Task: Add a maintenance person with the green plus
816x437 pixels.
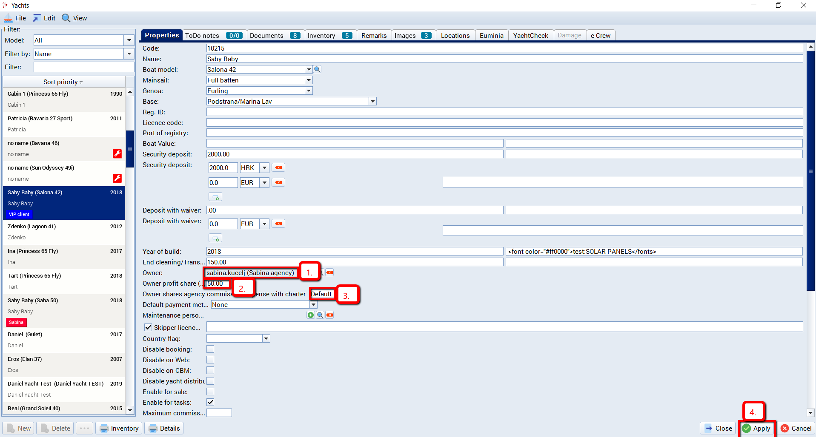Action: pos(311,315)
